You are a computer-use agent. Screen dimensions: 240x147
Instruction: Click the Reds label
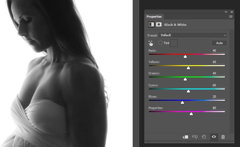(x=152, y=51)
